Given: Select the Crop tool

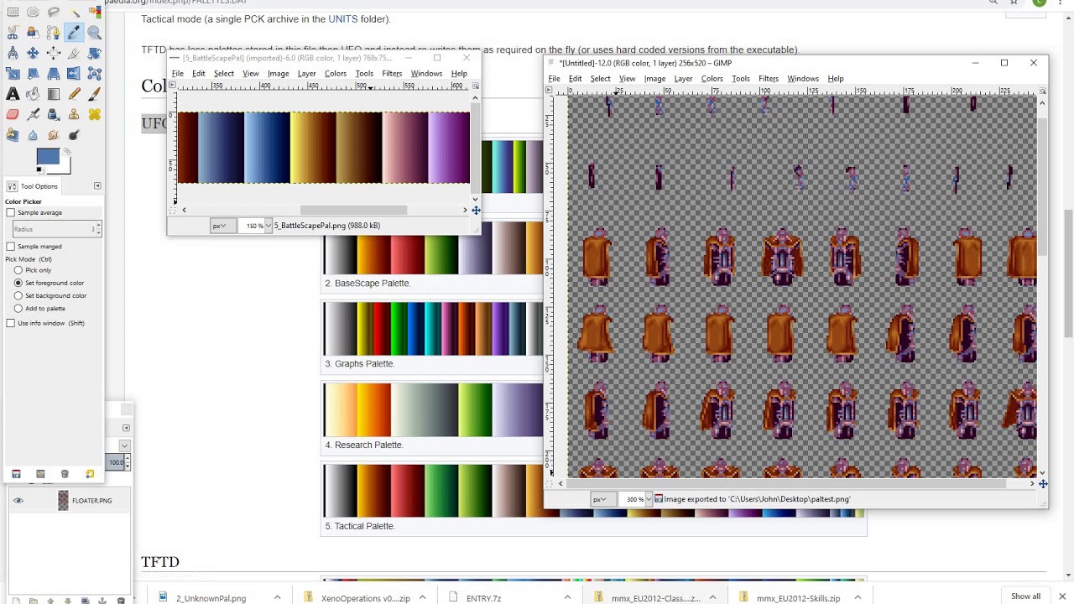Looking at the screenshot, I should click(74, 53).
